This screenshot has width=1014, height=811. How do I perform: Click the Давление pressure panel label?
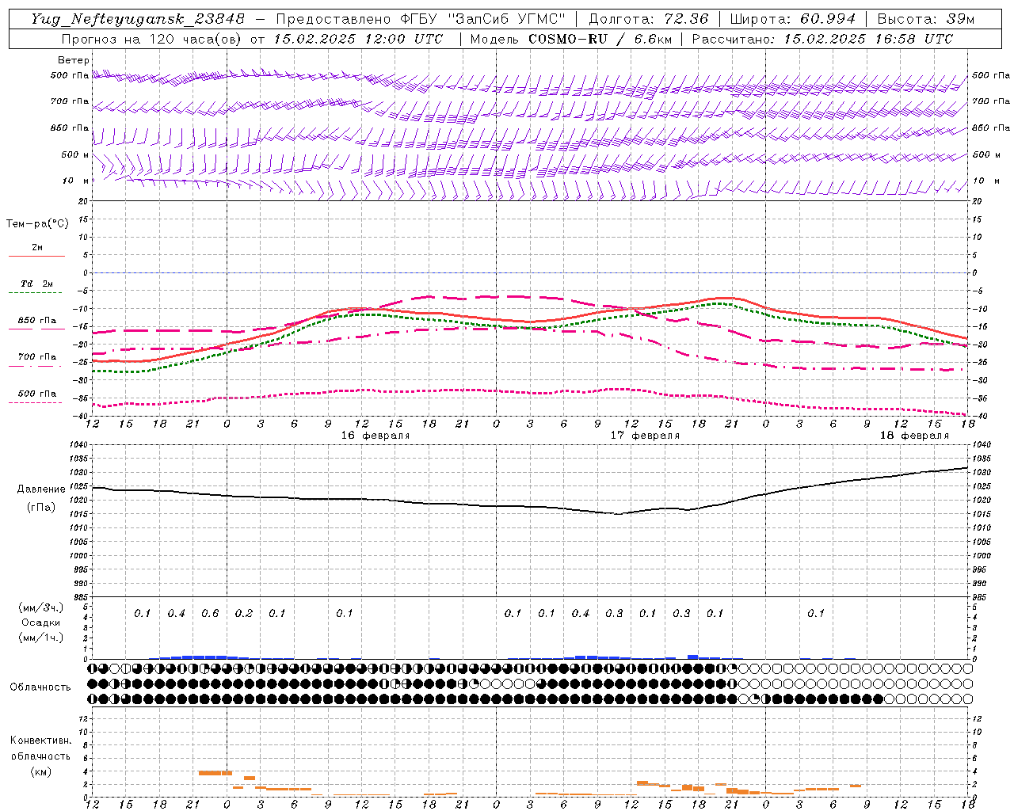tap(41, 489)
